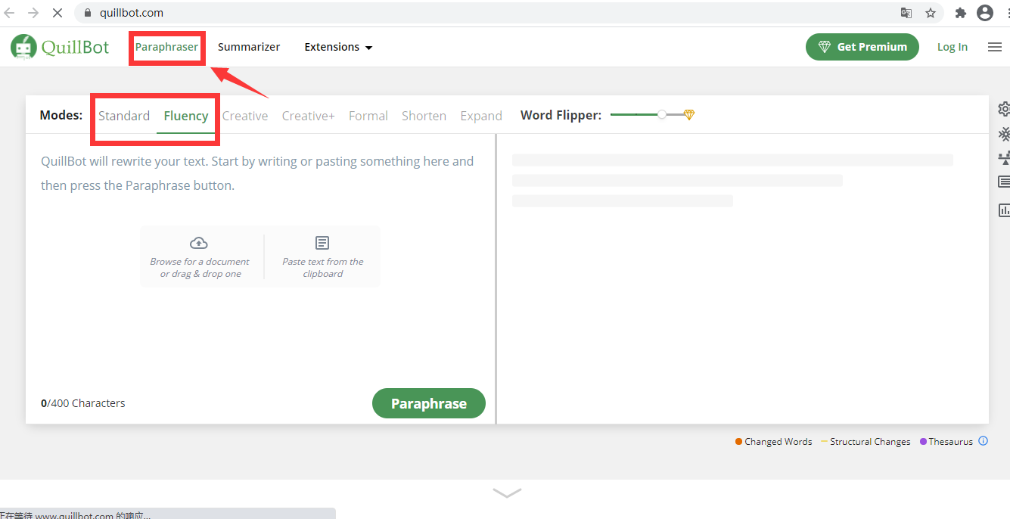Click the legend info icon beside Thesaurus
Viewport: 1010px width, 519px height.
(984, 441)
